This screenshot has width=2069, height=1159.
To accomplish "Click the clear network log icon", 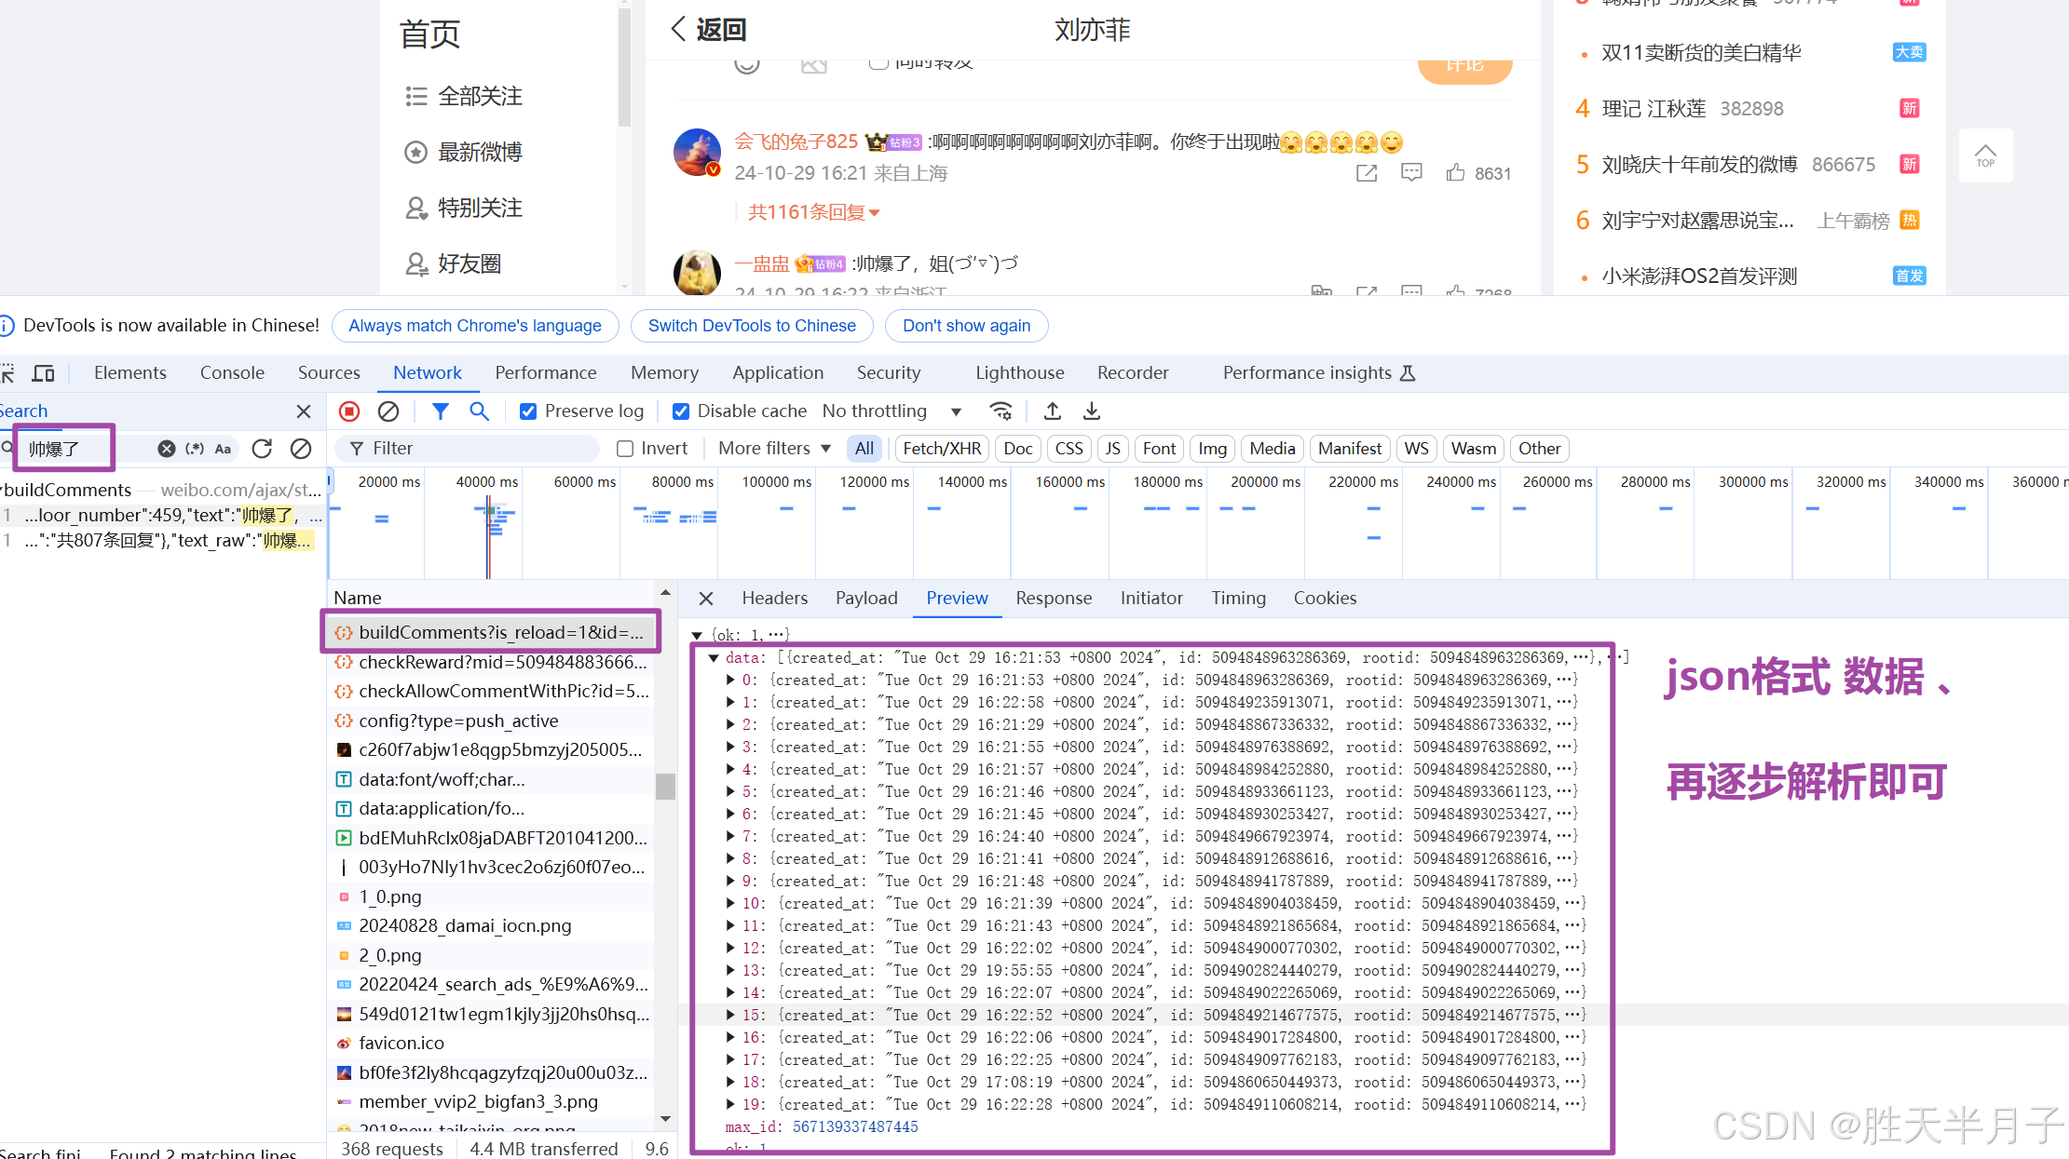I will pyautogui.click(x=388, y=411).
